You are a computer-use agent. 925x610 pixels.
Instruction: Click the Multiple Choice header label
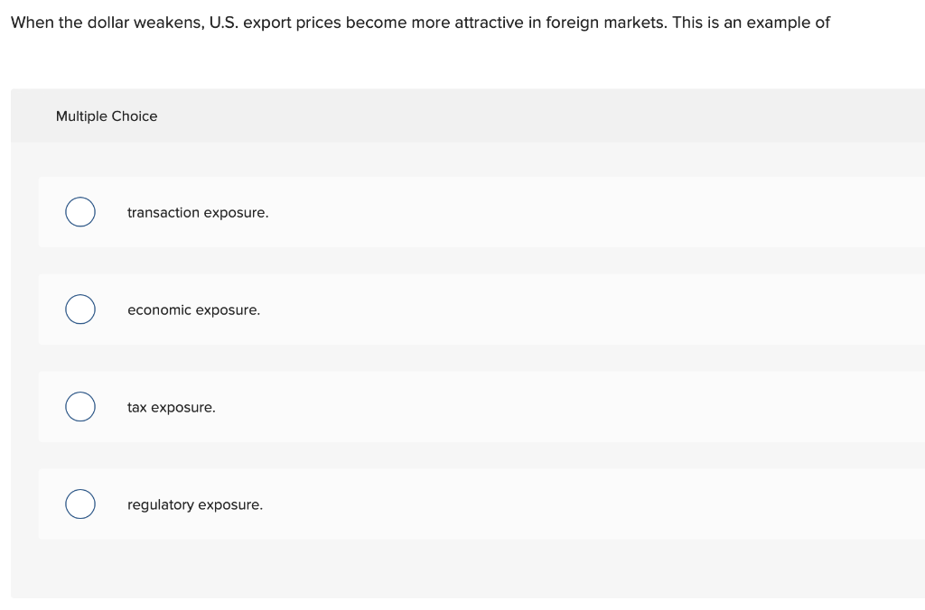(x=107, y=116)
